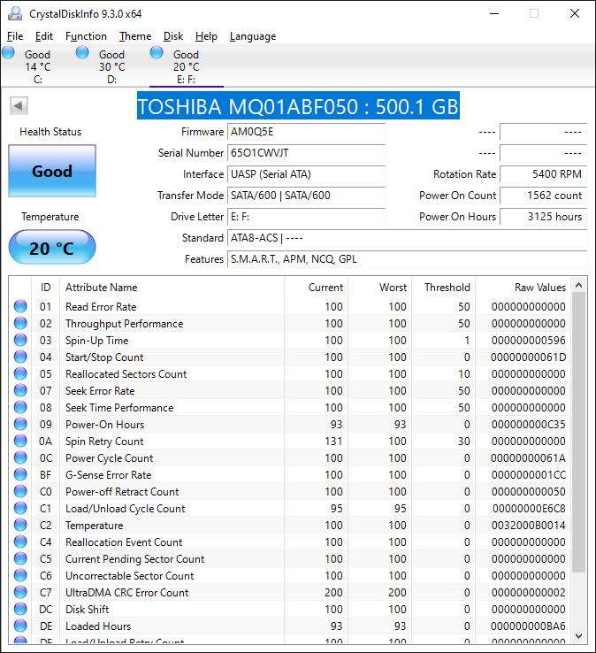Open the Edit menu
Viewport: 596px width, 653px height.
coord(43,36)
